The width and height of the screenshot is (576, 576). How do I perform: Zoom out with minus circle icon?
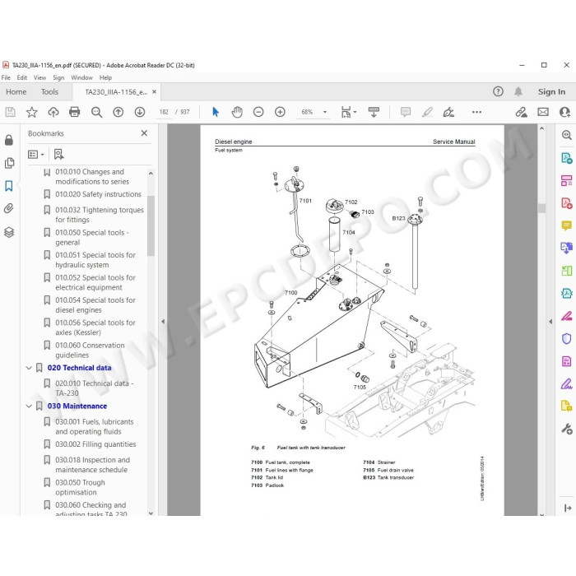258,112
